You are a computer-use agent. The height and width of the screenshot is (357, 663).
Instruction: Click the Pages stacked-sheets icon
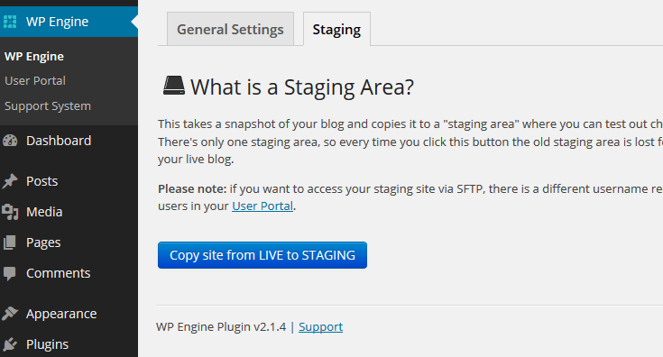coord(9,243)
